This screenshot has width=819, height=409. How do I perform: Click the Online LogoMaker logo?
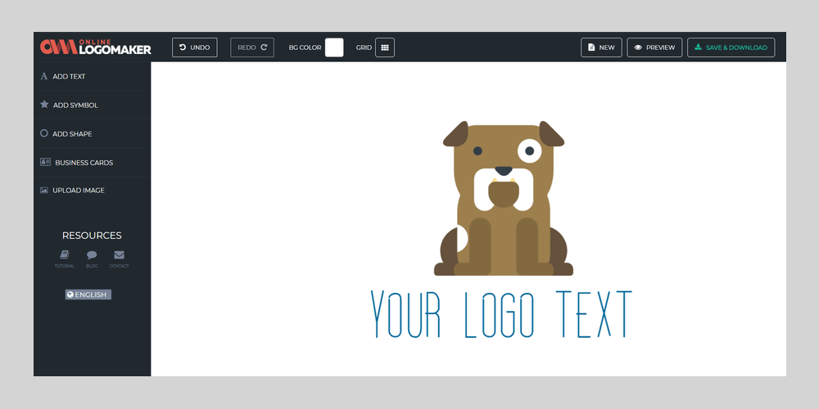(x=96, y=47)
